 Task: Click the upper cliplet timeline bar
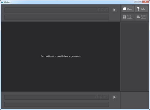coord(57,97)
